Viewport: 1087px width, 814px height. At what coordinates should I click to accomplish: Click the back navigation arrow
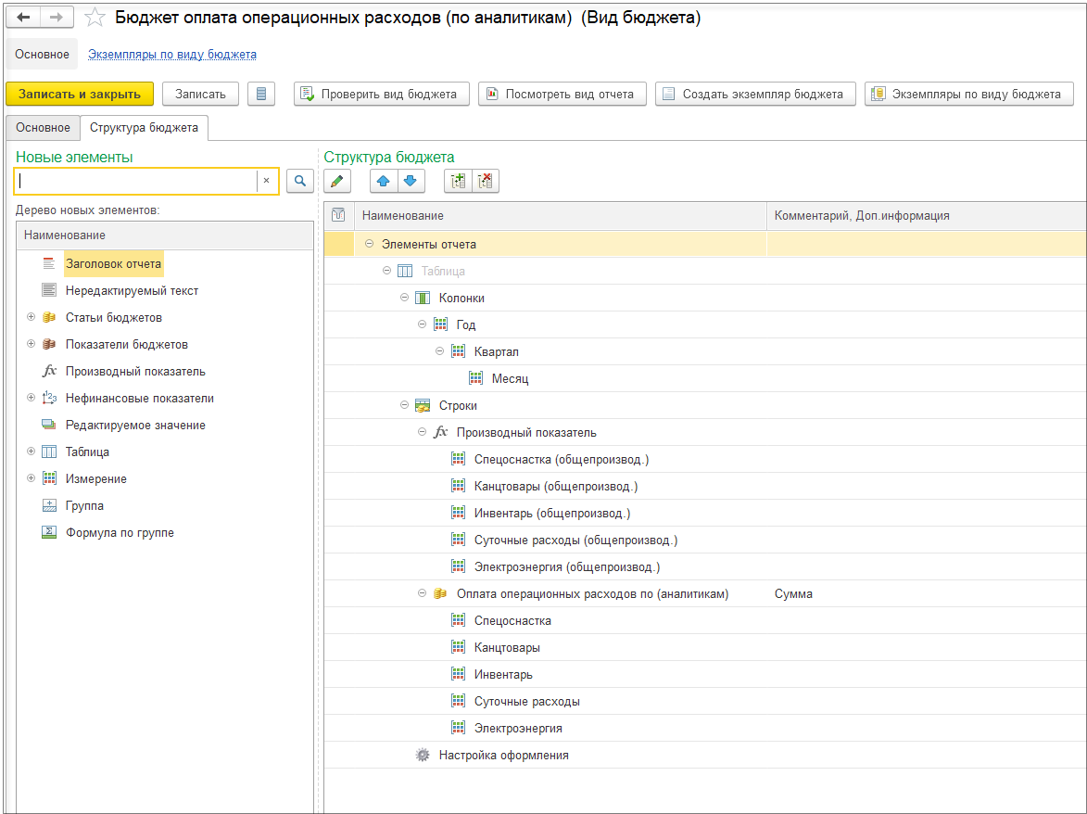click(24, 19)
